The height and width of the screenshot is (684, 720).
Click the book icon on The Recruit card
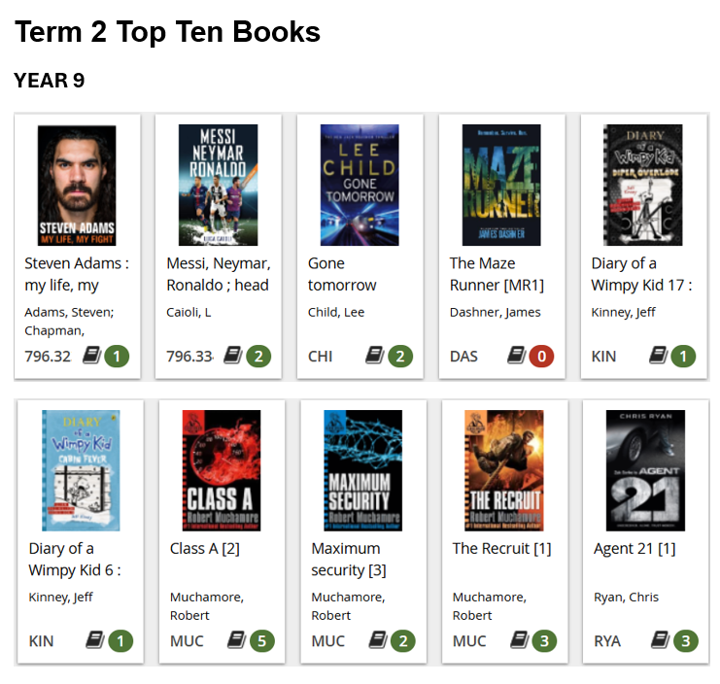[x=520, y=640]
